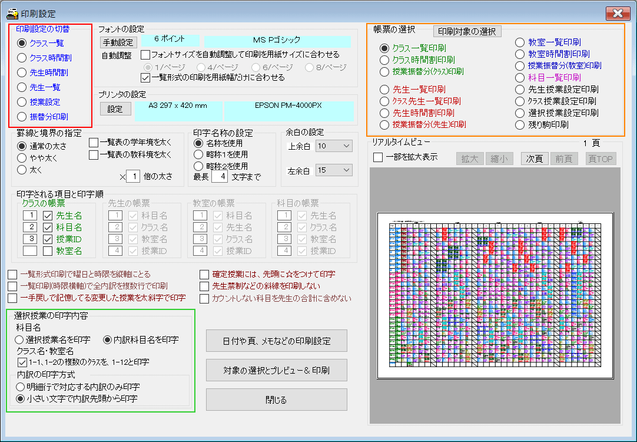Click 印刷対象の選択 button
The height and width of the screenshot is (442, 637).
(x=467, y=31)
